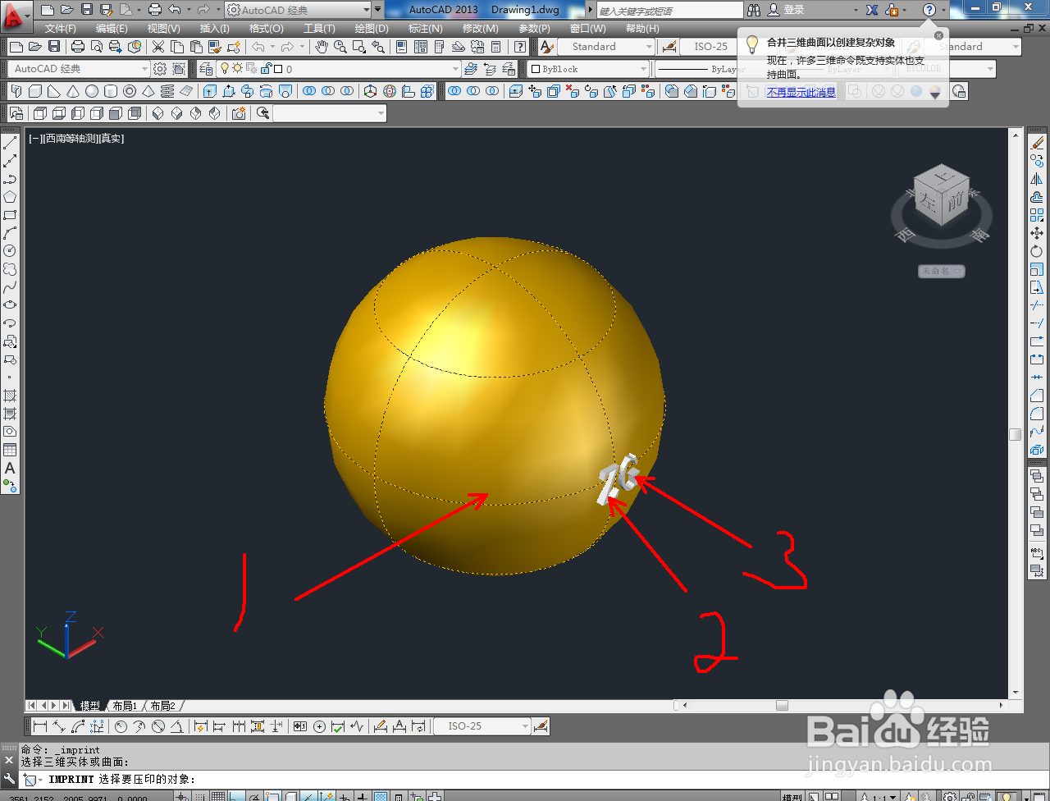Toggle layer 0 freeze sun icon
The width and height of the screenshot is (1050, 801).
click(238, 69)
